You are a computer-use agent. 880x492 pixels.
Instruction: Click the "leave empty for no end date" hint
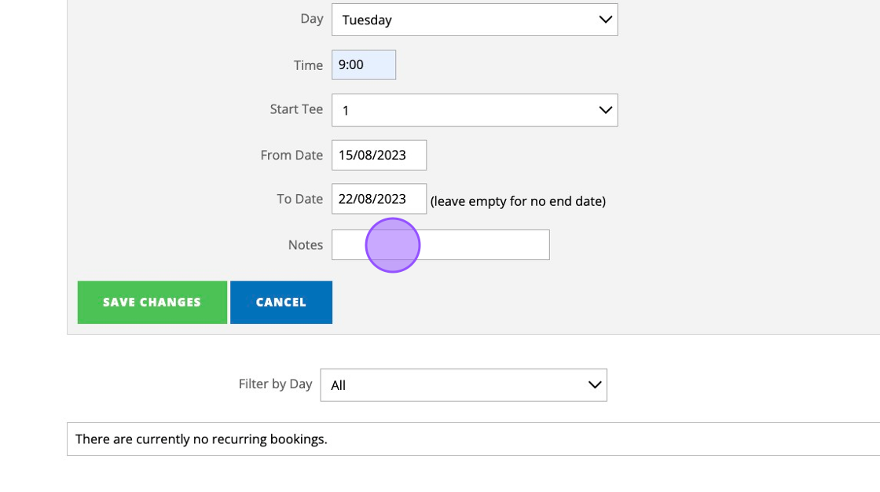(518, 201)
